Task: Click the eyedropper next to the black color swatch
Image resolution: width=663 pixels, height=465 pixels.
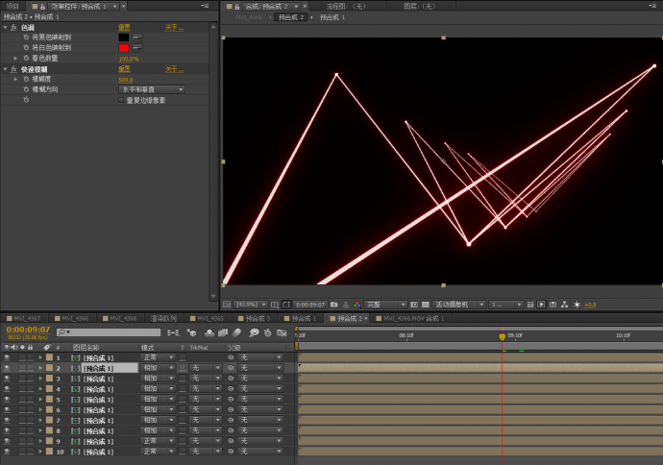Action: 136,37
